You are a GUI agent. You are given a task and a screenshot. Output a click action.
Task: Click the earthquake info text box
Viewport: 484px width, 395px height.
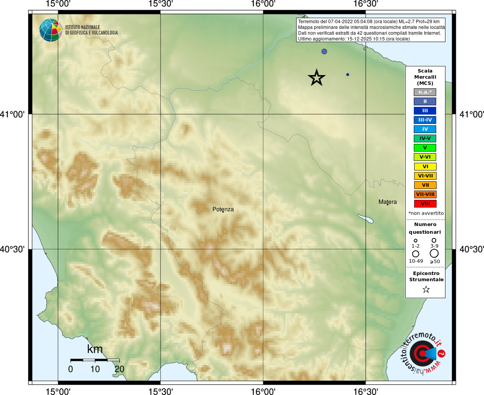click(x=371, y=30)
